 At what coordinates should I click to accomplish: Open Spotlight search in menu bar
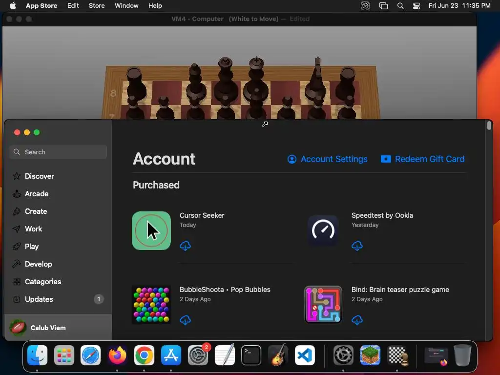[400, 6]
